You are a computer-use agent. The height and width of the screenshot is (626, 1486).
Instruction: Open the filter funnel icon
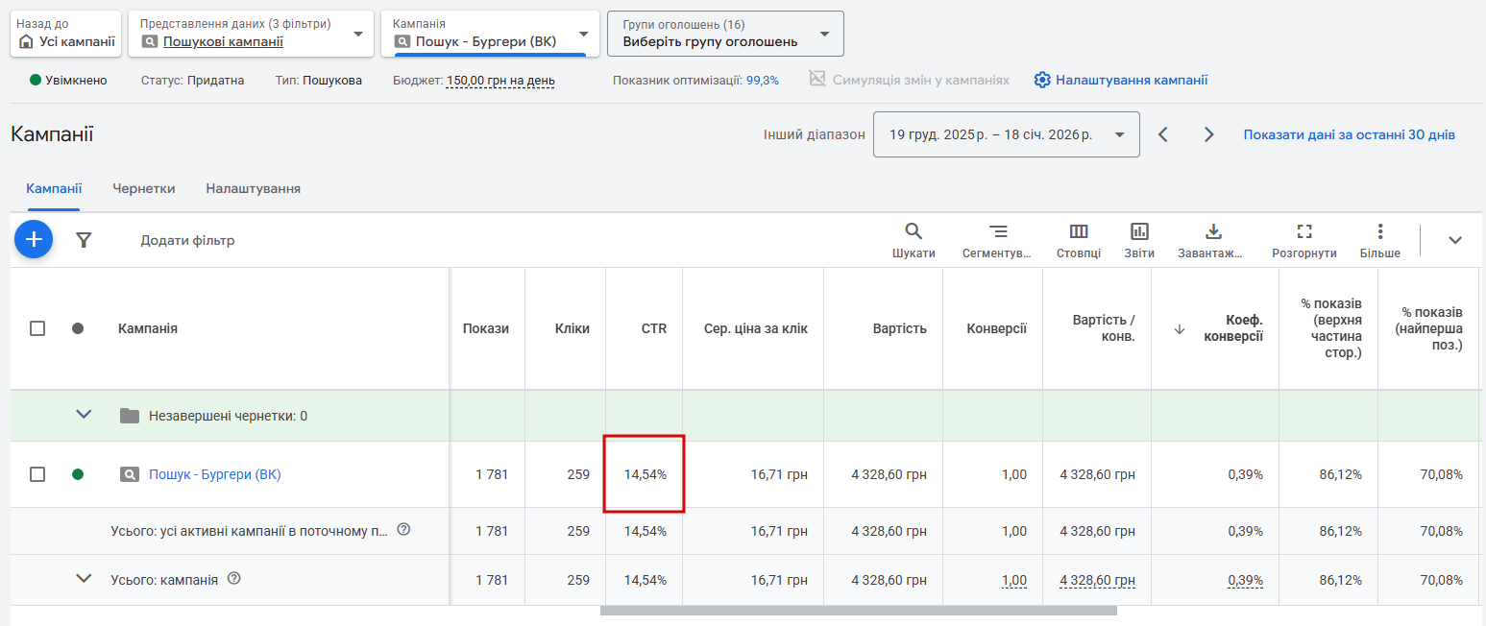pyautogui.click(x=84, y=240)
